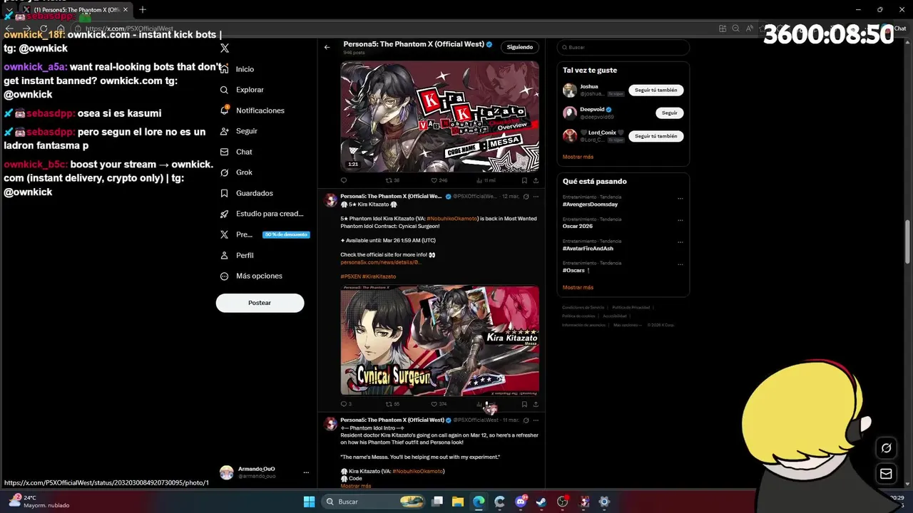Click the Siguiendo button on profile header
Viewport: 913px width, 513px height.
(520, 47)
